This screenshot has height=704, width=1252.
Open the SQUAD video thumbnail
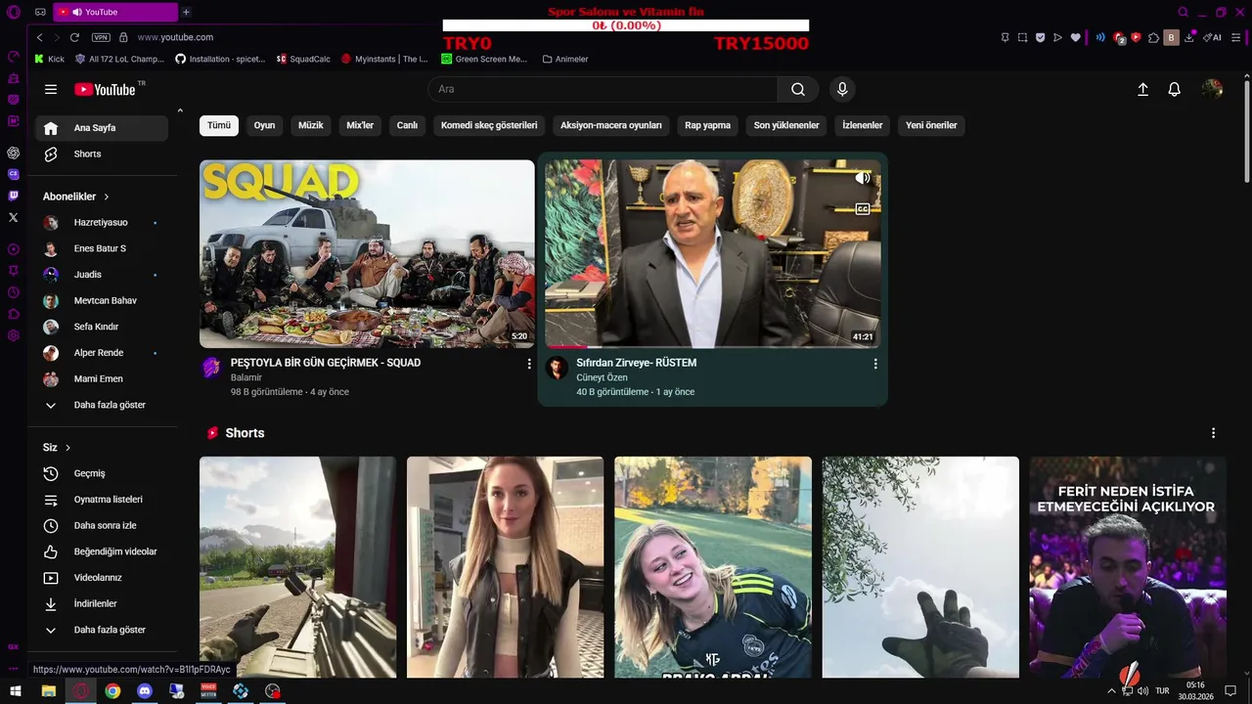click(367, 254)
